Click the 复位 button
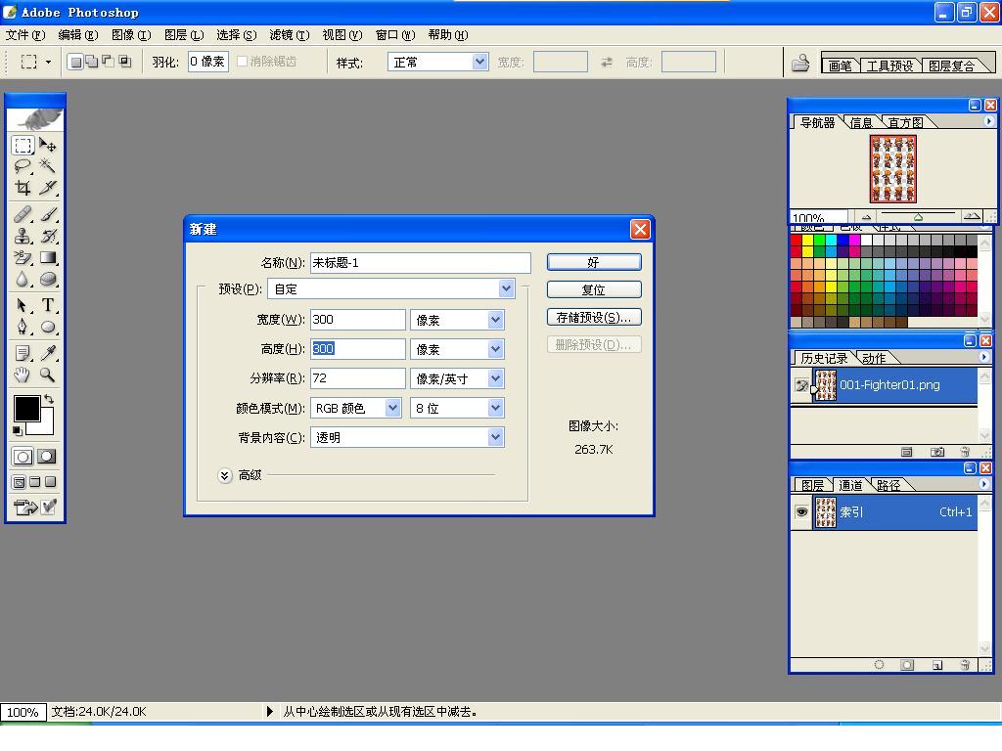 594,289
